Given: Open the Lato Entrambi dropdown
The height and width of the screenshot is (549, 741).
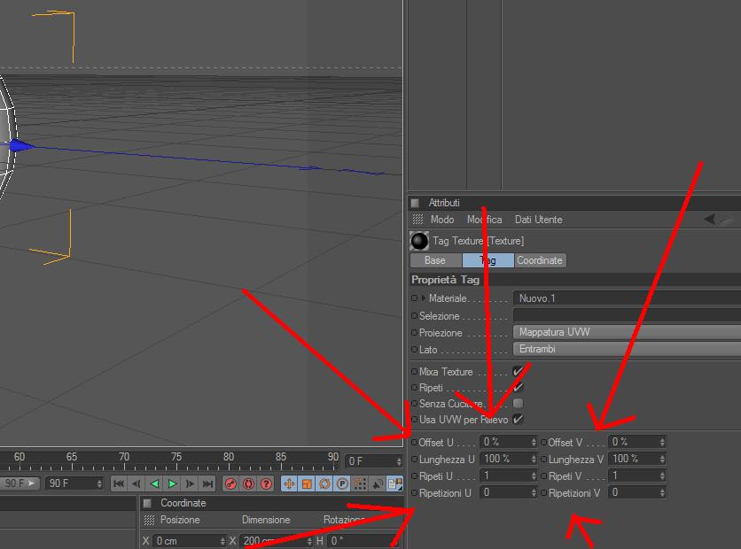Looking at the screenshot, I should coord(627,349).
